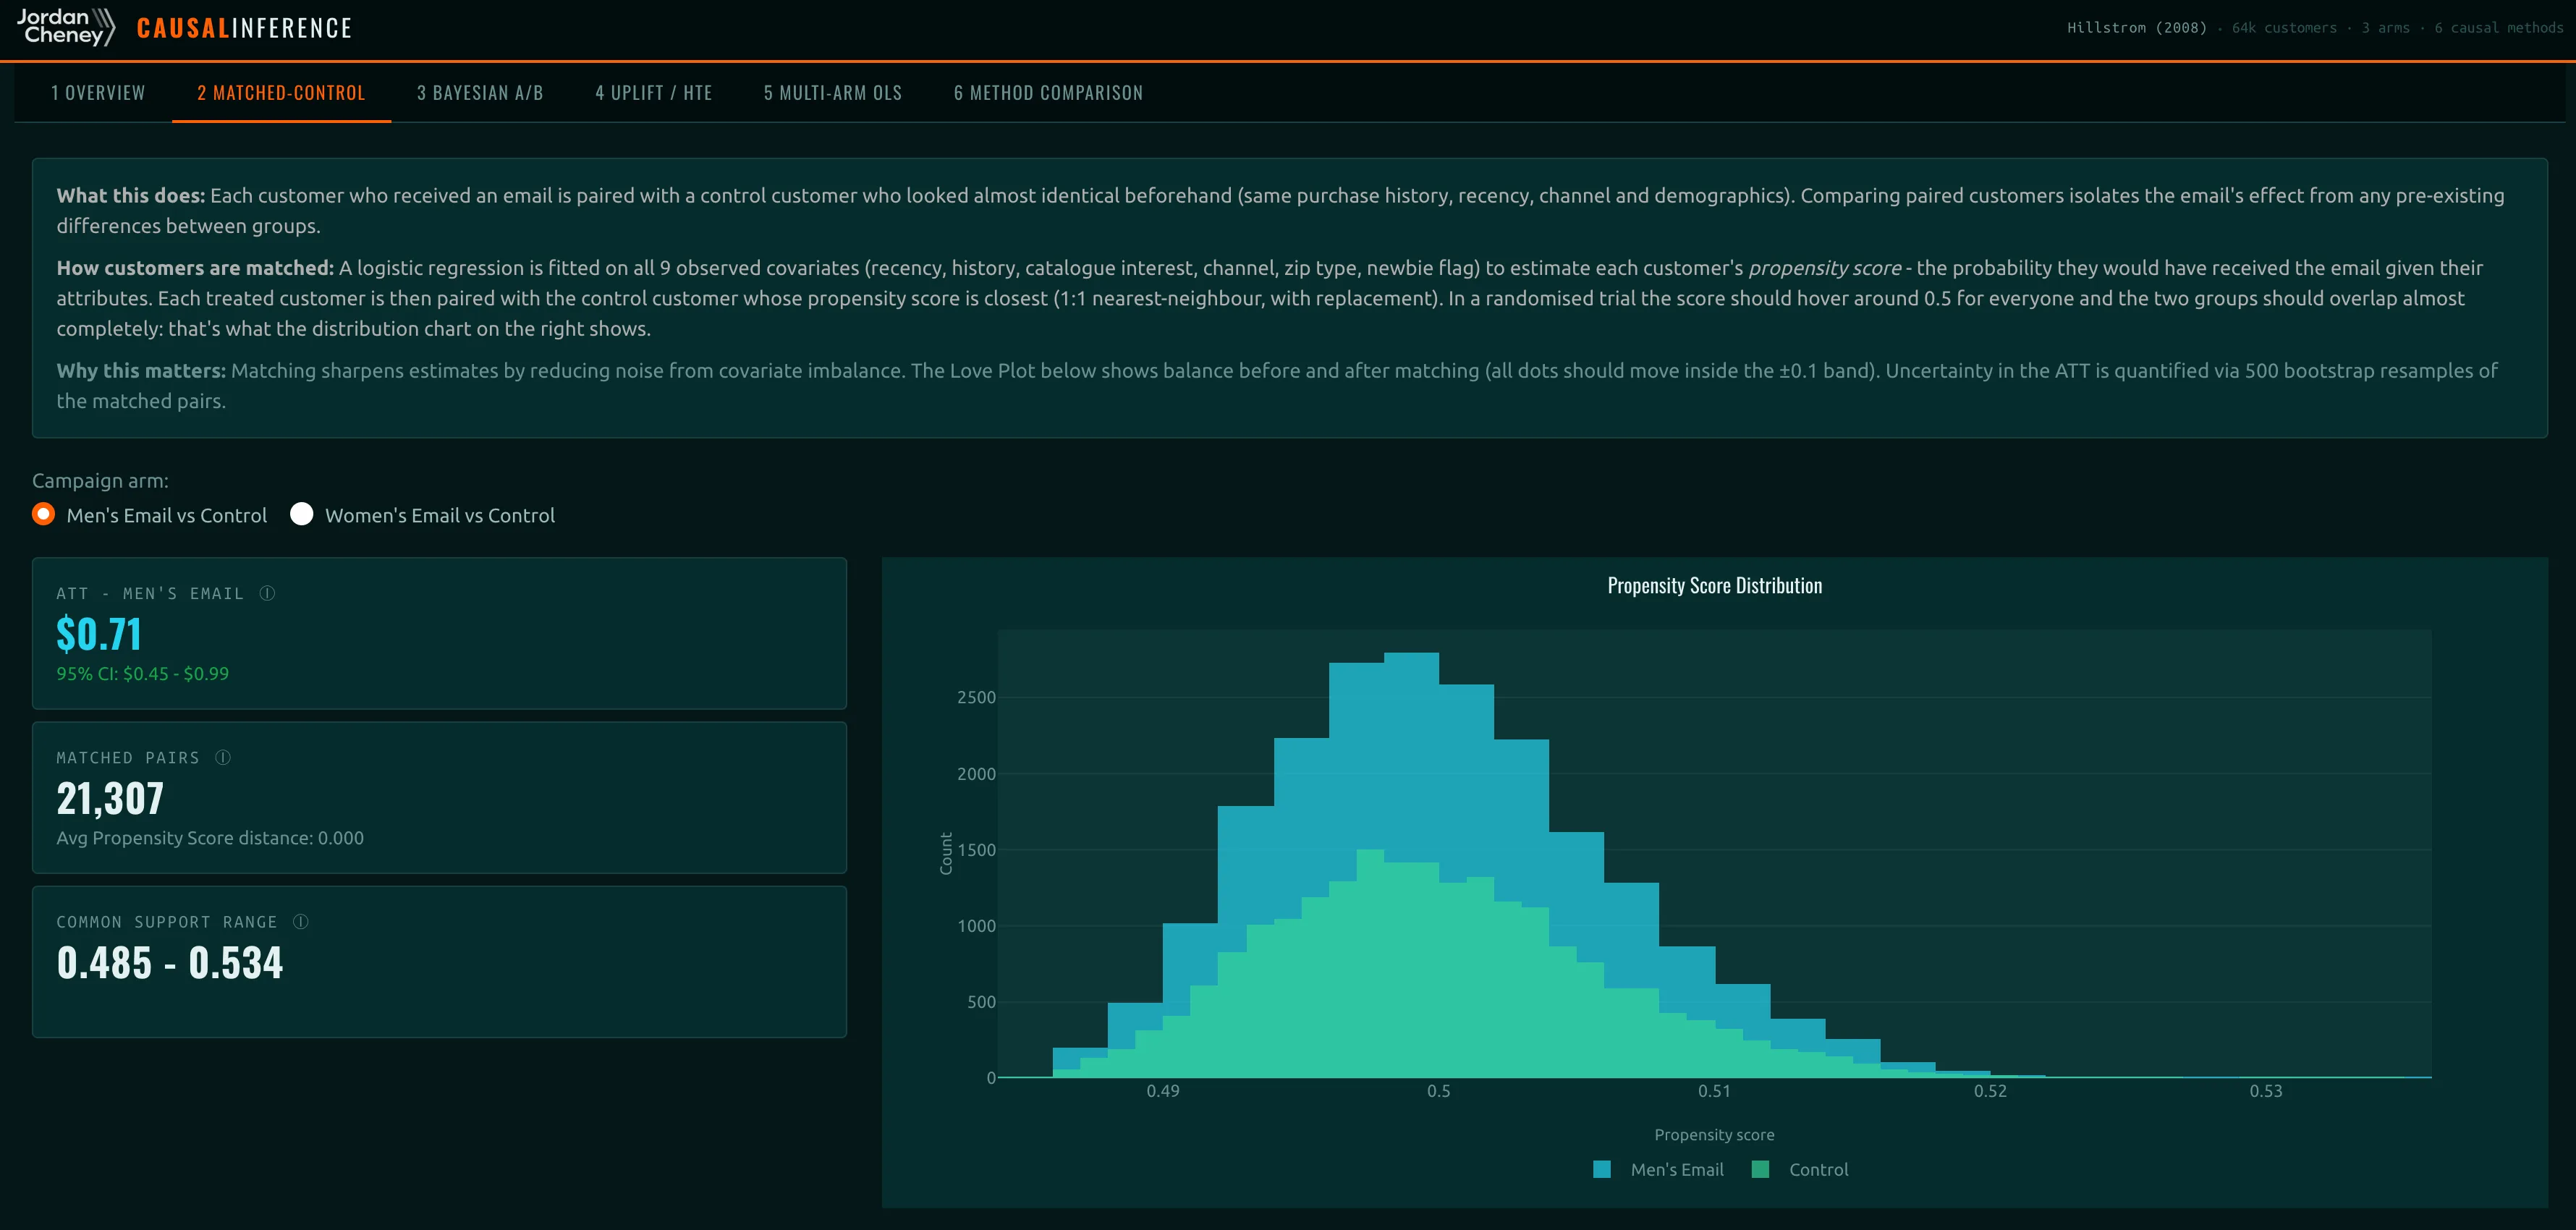Go to the 3 Bayesian A/B tab

(480, 93)
